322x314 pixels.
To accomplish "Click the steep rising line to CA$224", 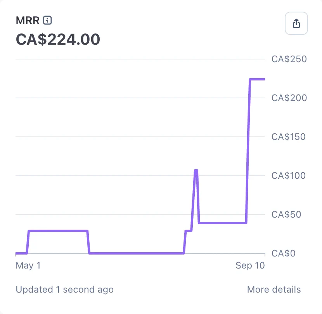I will 248,151.
